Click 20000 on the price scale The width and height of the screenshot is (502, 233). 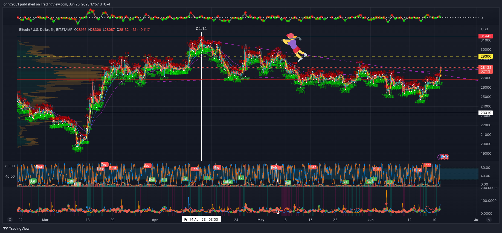click(x=486, y=144)
